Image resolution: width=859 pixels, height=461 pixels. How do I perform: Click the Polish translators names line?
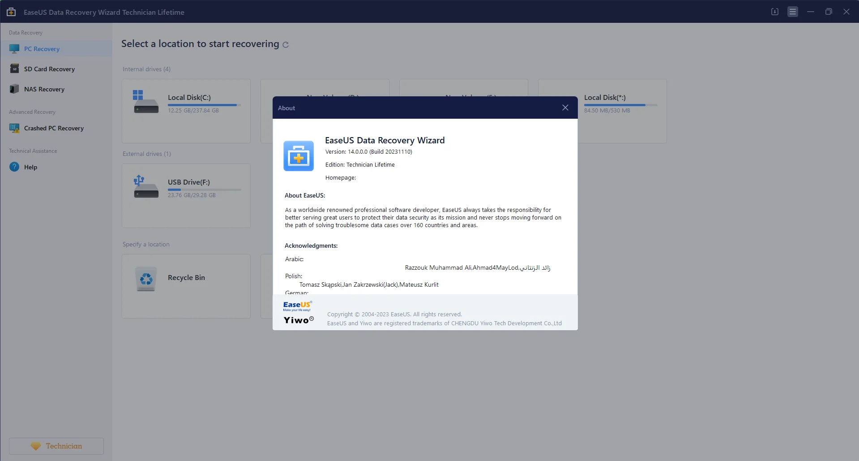(x=369, y=284)
